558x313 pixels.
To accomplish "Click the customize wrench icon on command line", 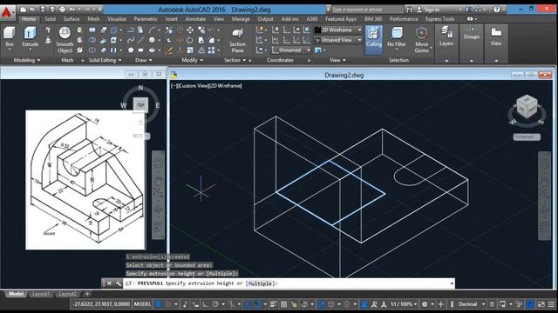I will click(x=119, y=283).
